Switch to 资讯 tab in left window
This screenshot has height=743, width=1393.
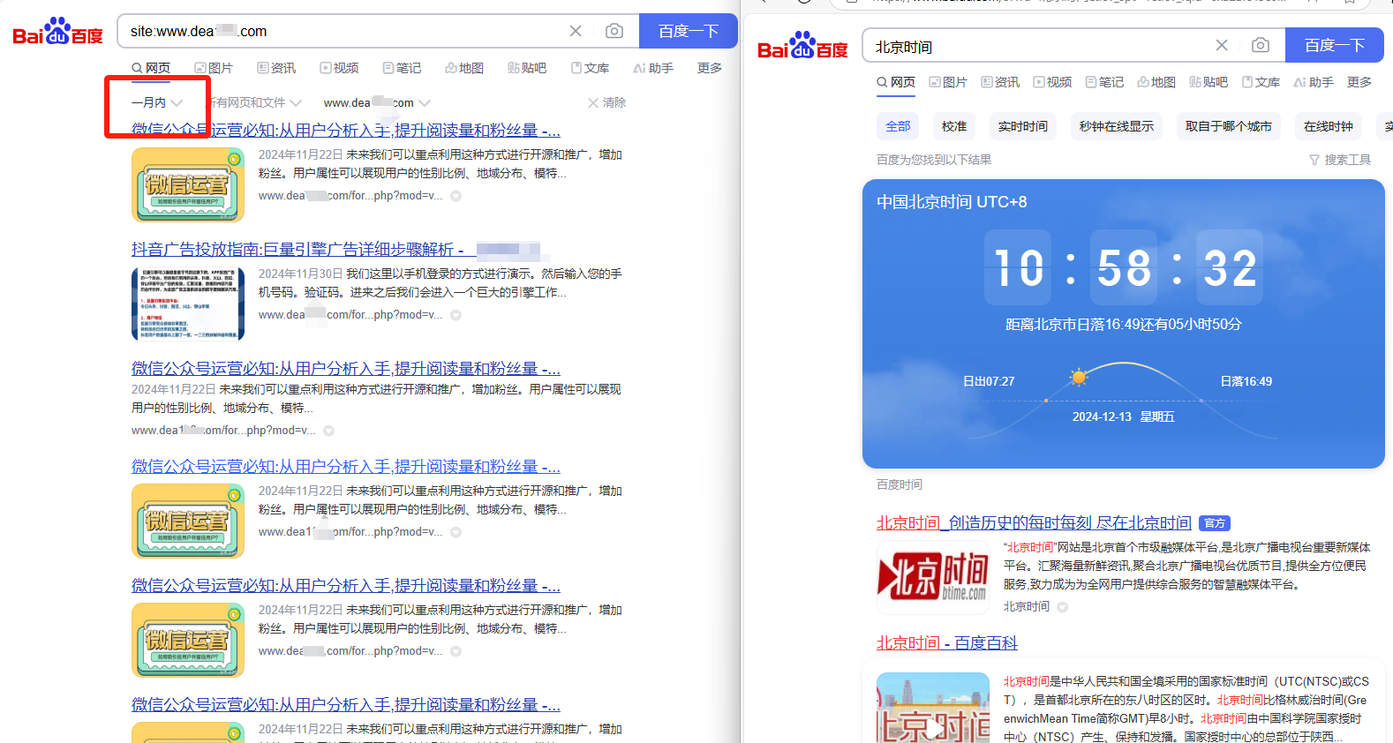(x=276, y=68)
